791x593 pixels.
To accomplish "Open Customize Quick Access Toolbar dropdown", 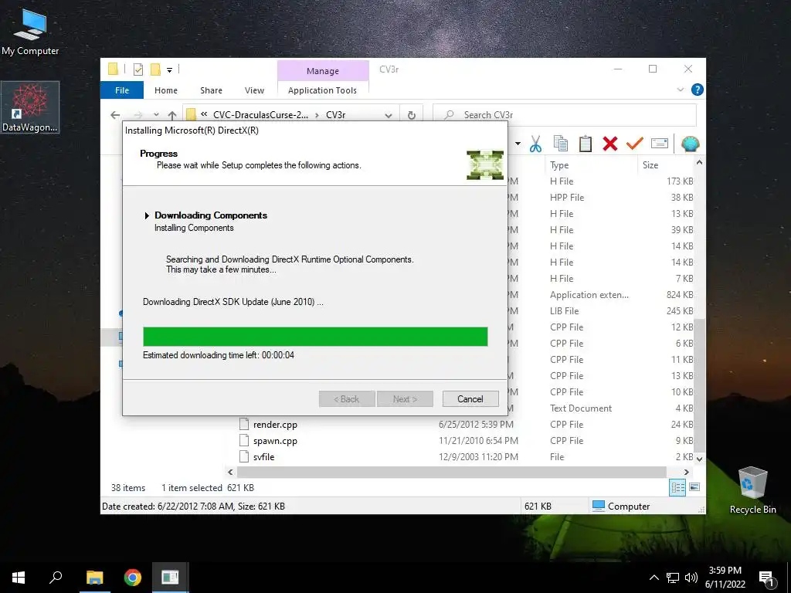I will 169,70.
